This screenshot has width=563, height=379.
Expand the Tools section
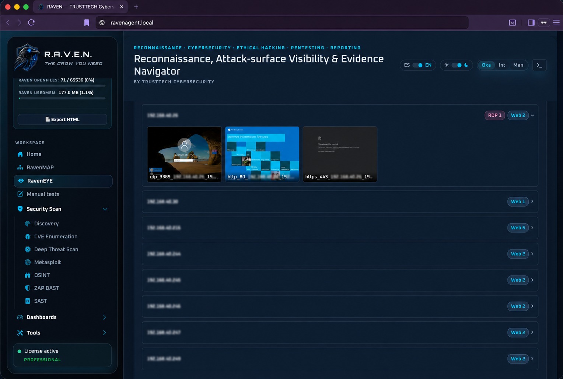click(x=105, y=333)
